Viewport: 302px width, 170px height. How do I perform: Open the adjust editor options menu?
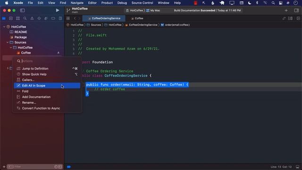[x=290, y=18]
